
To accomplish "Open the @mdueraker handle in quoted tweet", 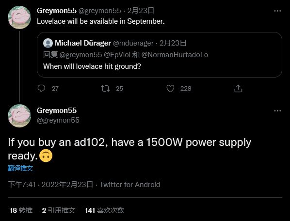I will coord(133,43).
